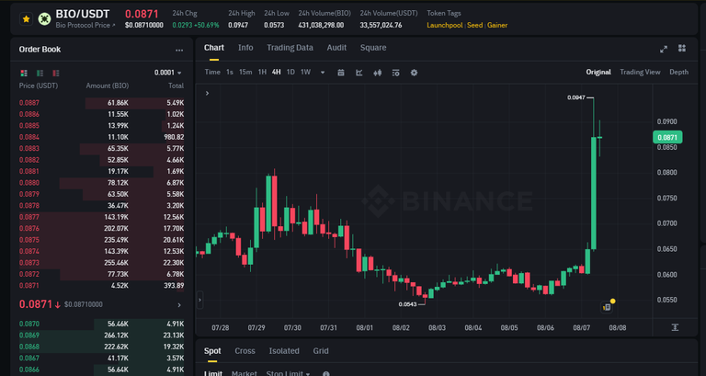Expand more details arrow beside last price 0.0871
Screen dimensions: 706x376
(x=179, y=305)
